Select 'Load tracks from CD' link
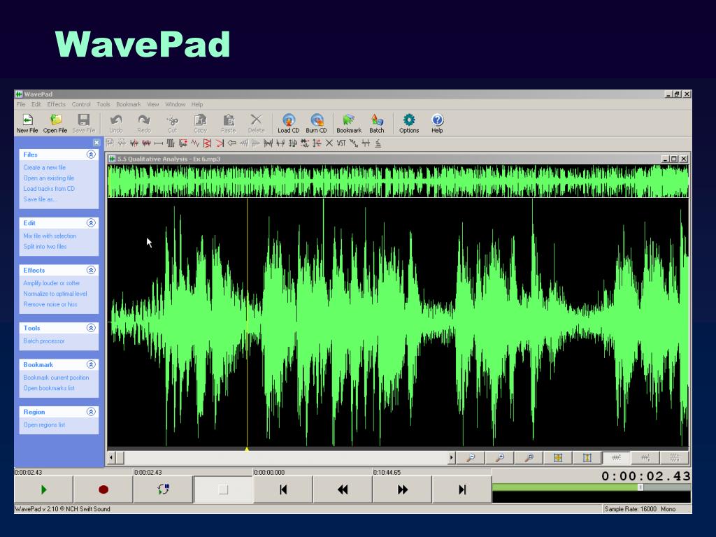 [49, 189]
